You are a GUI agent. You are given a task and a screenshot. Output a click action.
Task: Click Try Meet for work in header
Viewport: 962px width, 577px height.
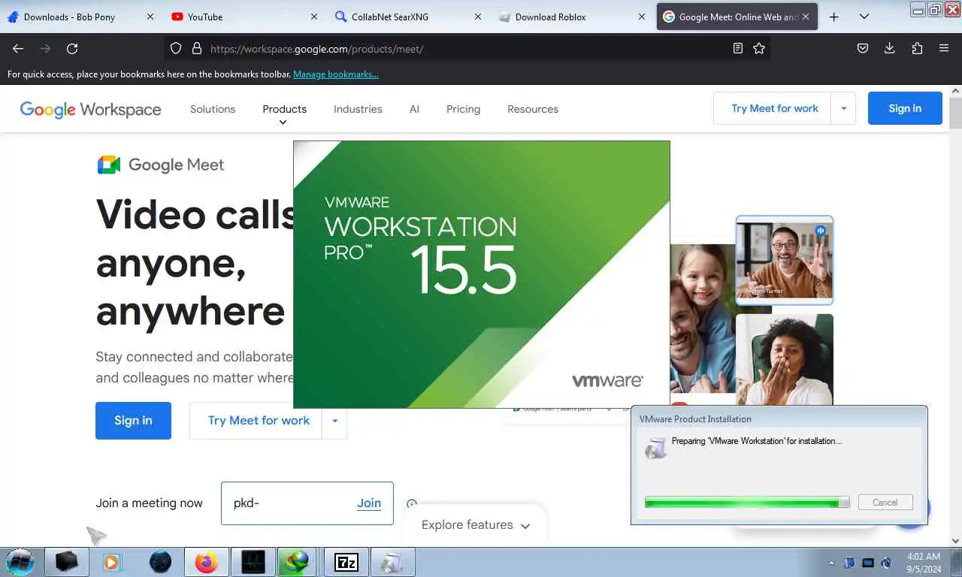[774, 108]
